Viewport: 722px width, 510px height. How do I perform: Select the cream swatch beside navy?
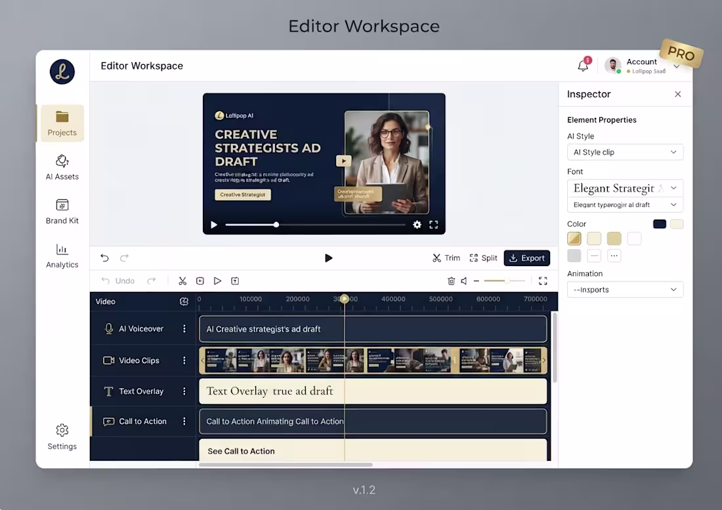click(x=677, y=224)
